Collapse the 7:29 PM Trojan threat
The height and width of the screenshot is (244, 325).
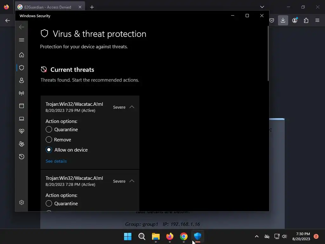point(132,107)
